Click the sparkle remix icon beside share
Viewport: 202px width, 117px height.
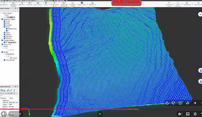[195, 103]
